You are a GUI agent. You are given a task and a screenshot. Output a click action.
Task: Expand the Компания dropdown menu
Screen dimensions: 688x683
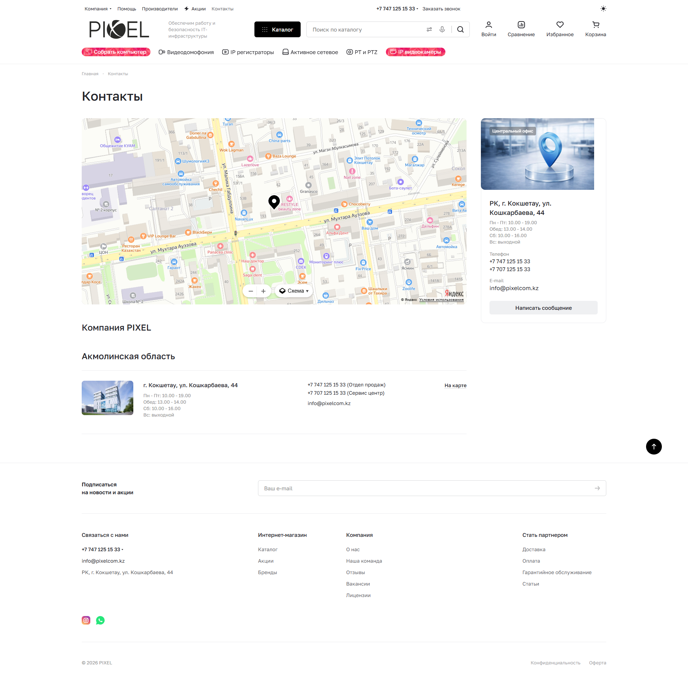tap(98, 9)
